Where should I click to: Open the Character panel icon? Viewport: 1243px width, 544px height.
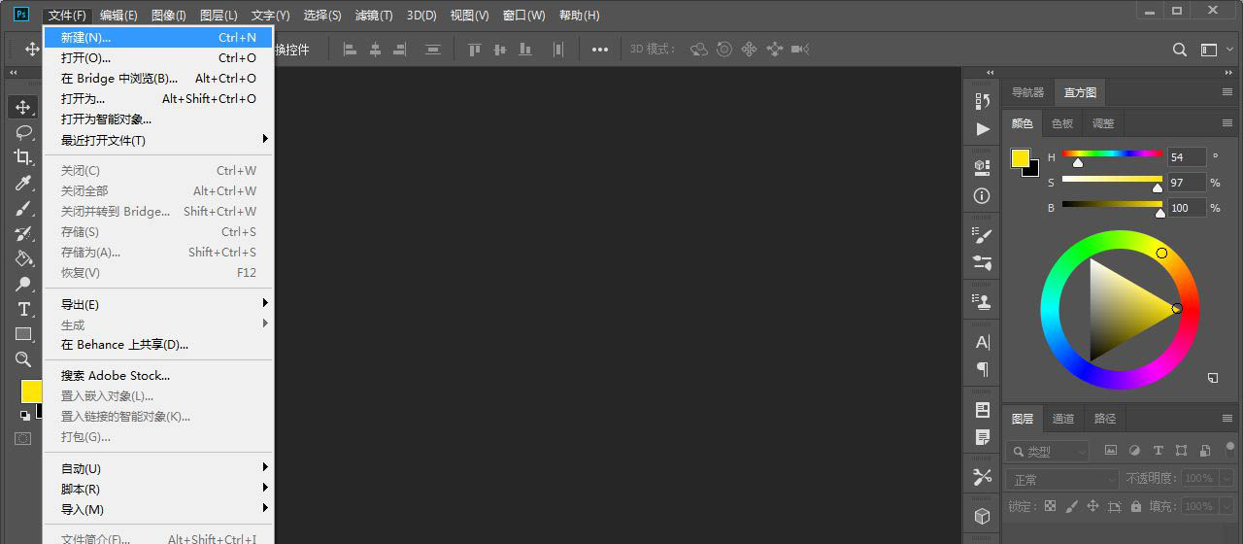[983, 342]
